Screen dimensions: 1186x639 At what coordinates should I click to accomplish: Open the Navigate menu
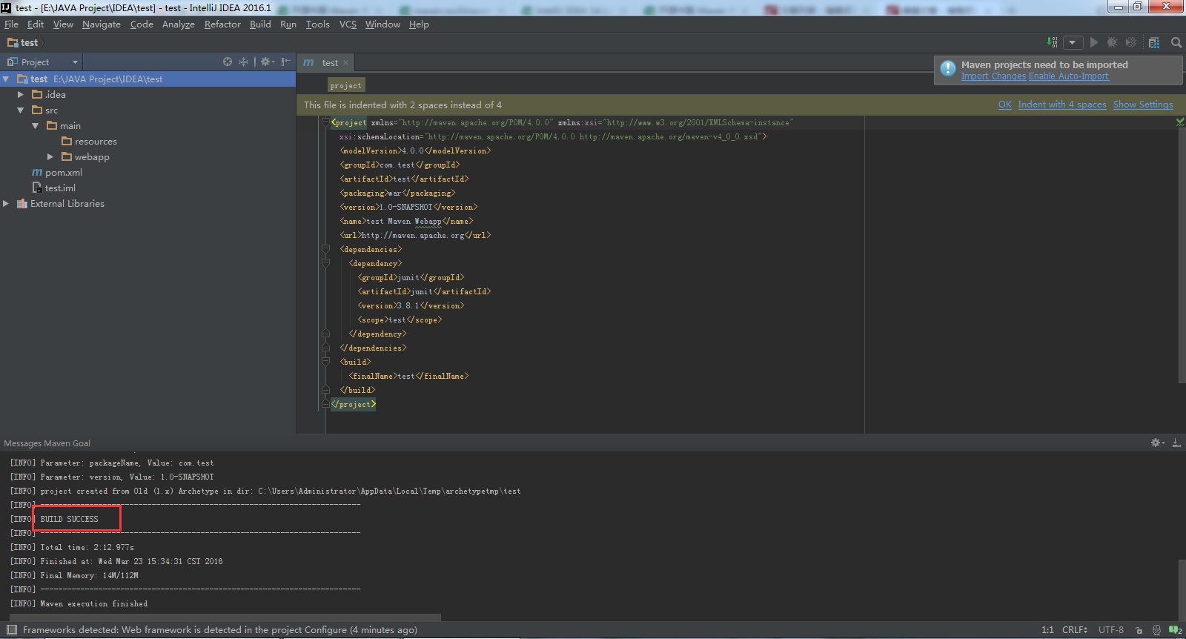[102, 24]
